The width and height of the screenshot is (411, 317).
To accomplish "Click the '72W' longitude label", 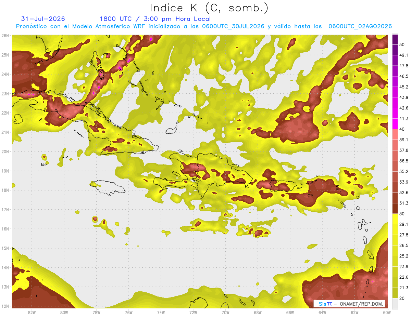I will (193, 313).
